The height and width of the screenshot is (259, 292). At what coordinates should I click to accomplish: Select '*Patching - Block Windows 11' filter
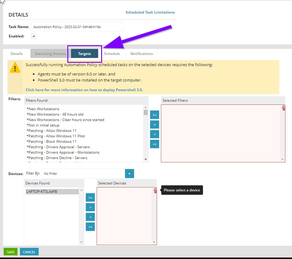pyautogui.click(x=51, y=141)
